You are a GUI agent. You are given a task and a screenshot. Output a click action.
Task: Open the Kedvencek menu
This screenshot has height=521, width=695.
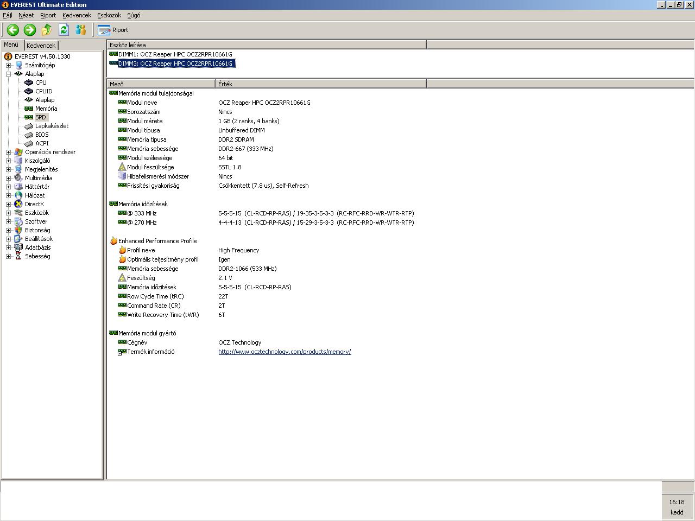click(x=77, y=15)
